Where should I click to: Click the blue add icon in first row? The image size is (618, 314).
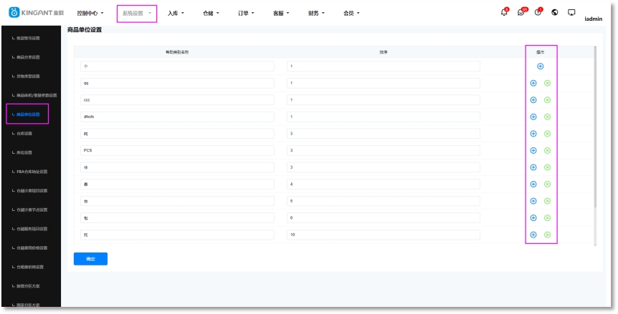[x=541, y=67]
